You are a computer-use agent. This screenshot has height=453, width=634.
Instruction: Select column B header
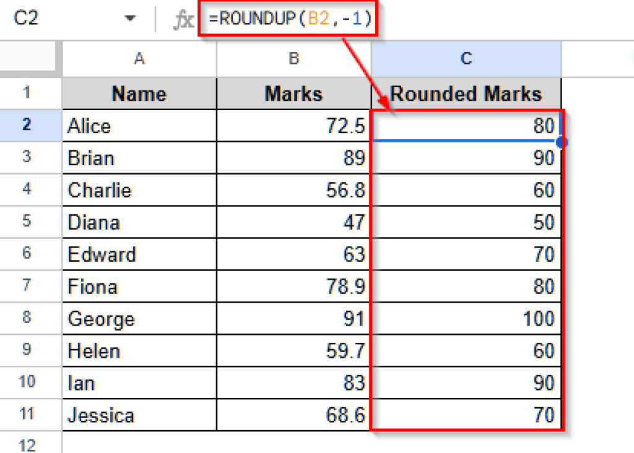(294, 59)
